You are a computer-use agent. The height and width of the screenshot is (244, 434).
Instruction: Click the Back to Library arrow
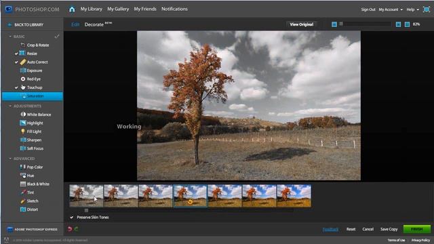pyautogui.click(x=9, y=24)
